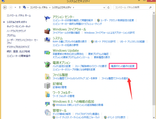Open 自動更新の有効化または無効化 link
Image resolution: width=156 pixels, height=119 pixels.
[x=68, y=54]
